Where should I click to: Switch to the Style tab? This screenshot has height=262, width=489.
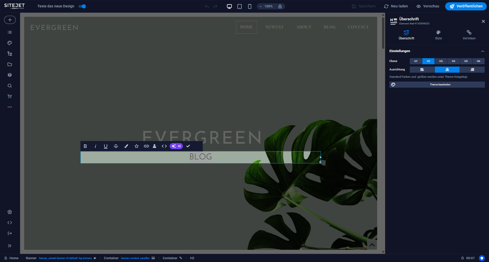438,35
